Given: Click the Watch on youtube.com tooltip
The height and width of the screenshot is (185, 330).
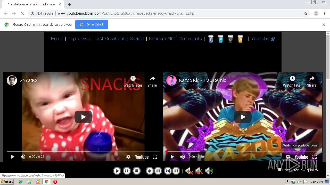Looking at the screenshot, I should pyautogui.click(x=300, y=145).
